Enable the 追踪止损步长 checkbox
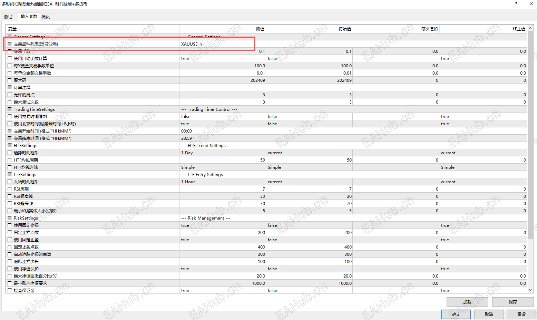Image resolution: width=537 pixels, height=320 pixels. (x=10, y=261)
